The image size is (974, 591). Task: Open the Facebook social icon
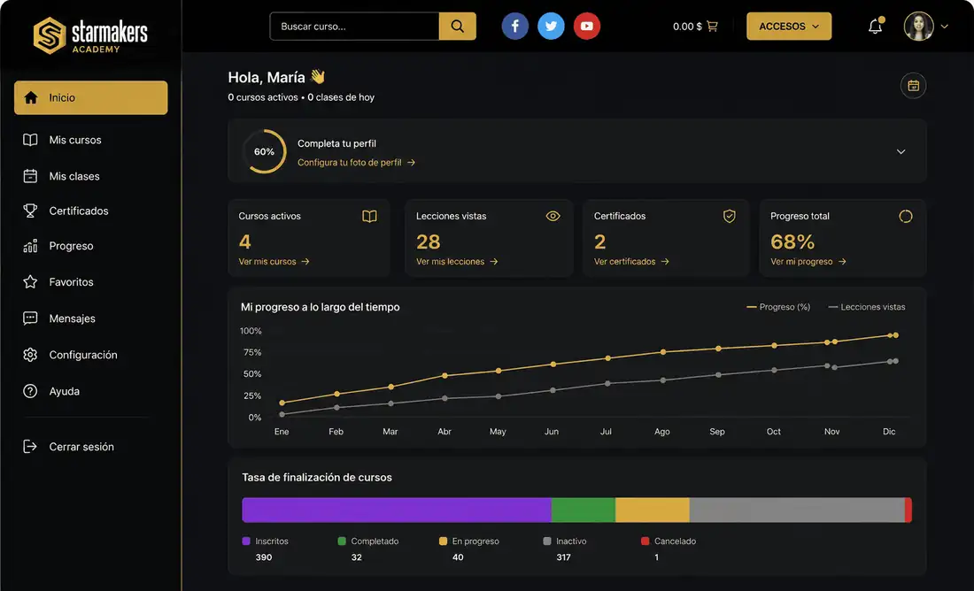point(515,26)
